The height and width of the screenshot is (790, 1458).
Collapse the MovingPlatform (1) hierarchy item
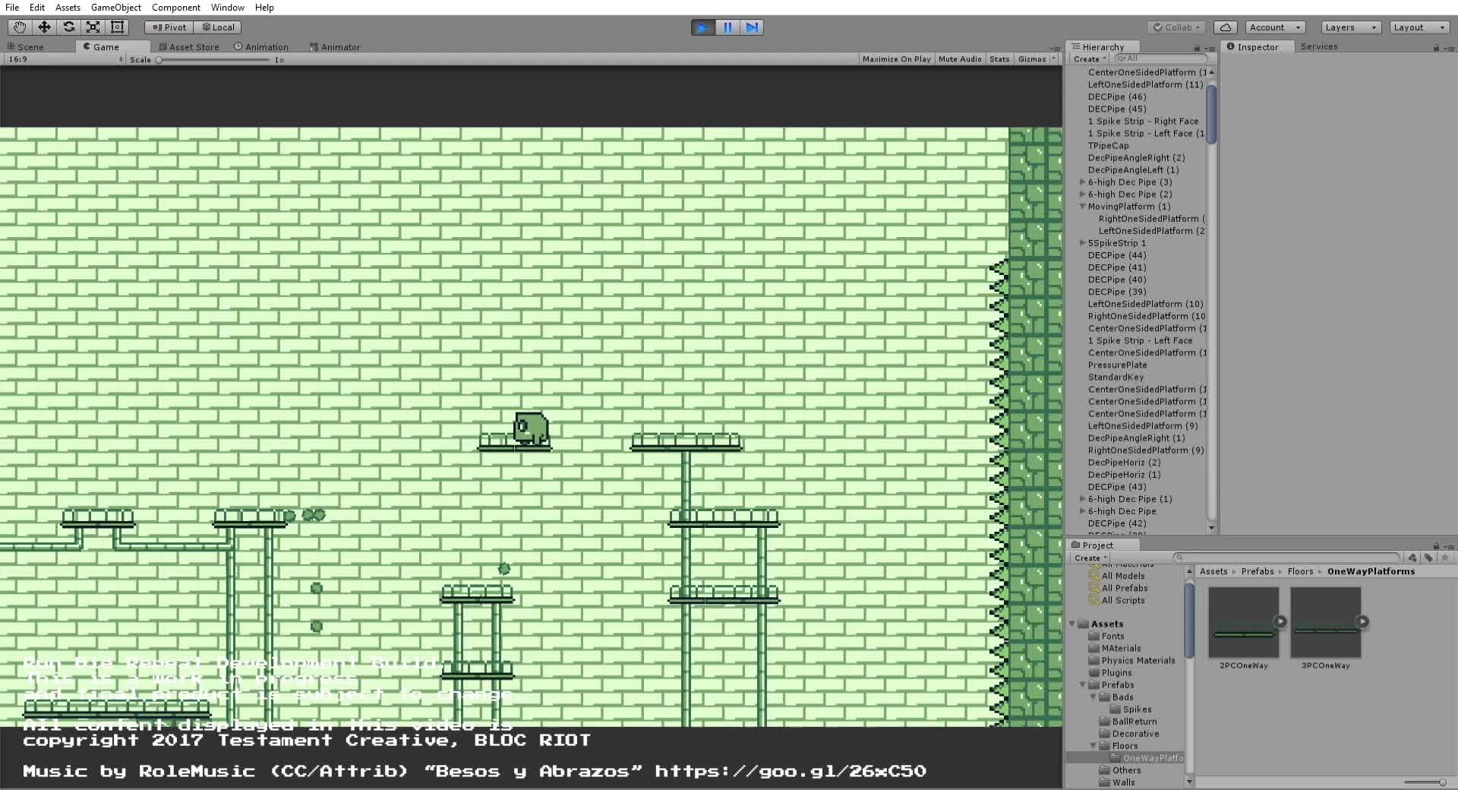pyautogui.click(x=1082, y=207)
